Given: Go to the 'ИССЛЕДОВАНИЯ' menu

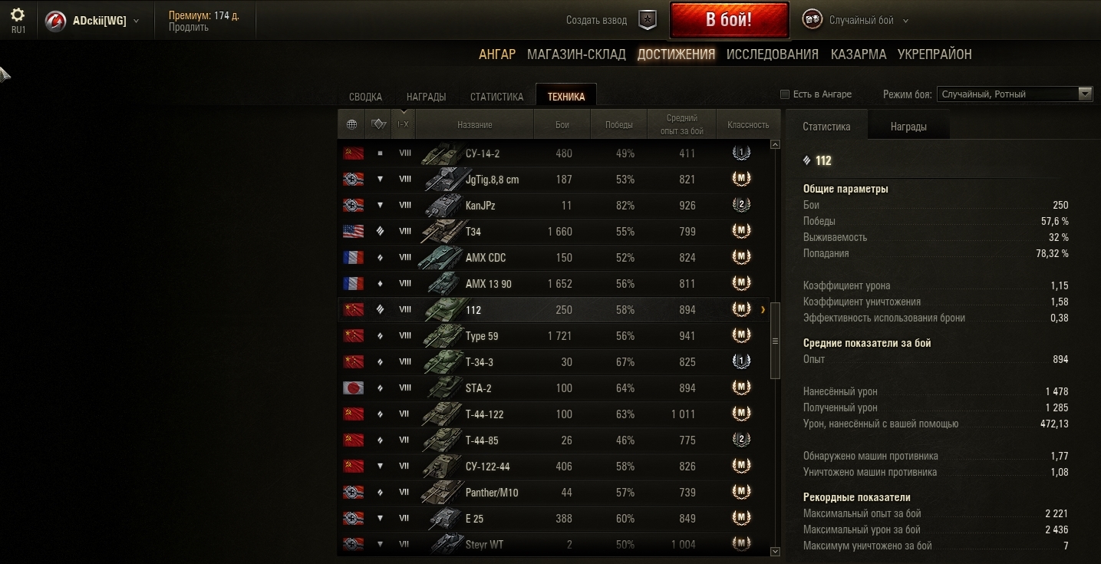Looking at the screenshot, I should point(773,54).
